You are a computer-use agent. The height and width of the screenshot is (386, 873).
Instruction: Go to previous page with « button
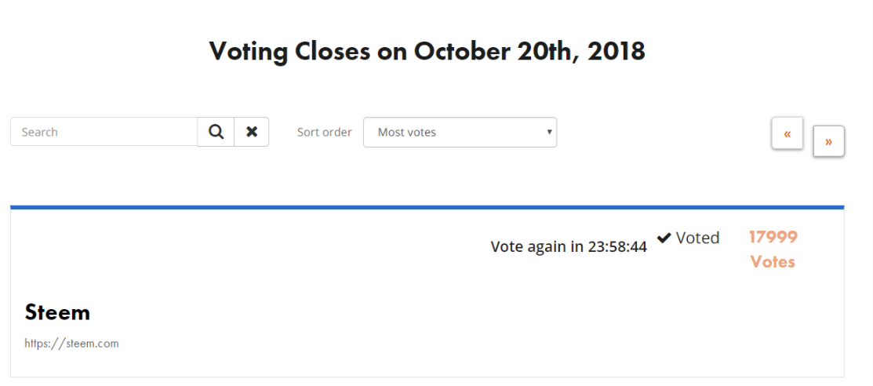tap(788, 133)
